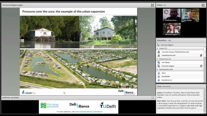Image resolution: width=207 pixels, height=116 pixels.
Task: Select TheWaterChannel webcam thumbnail
Action: (172, 15)
